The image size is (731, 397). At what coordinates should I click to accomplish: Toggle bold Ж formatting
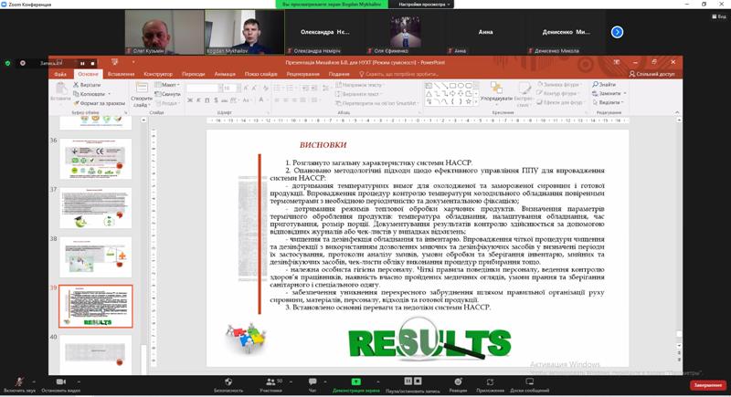coord(190,100)
